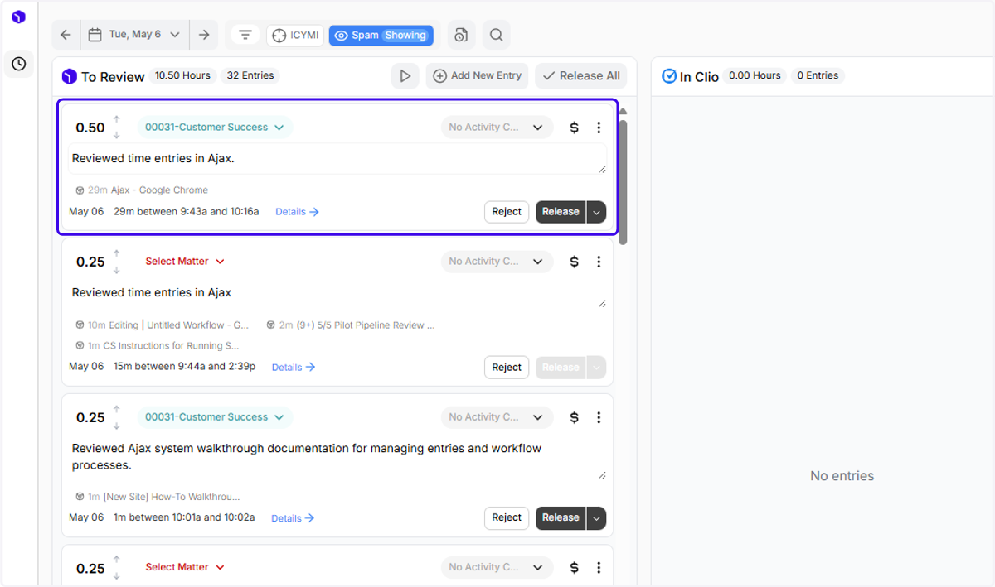Click the To Review cube icon
The image size is (995, 587).
pyautogui.click(x=70, y=77)
